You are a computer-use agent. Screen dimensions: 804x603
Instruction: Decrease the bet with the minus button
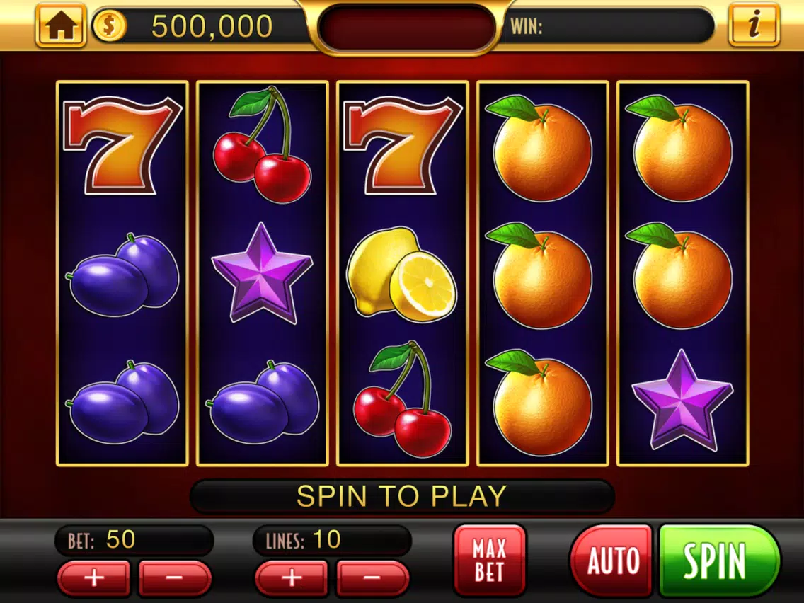coord(175,578)
